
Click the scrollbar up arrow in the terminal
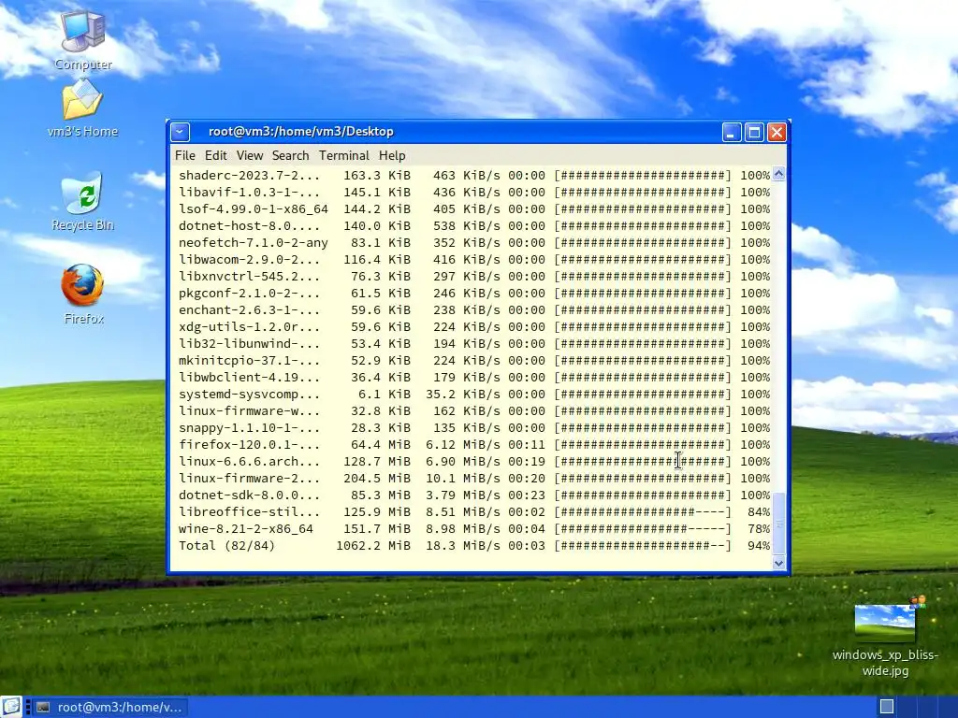[778, 174]
